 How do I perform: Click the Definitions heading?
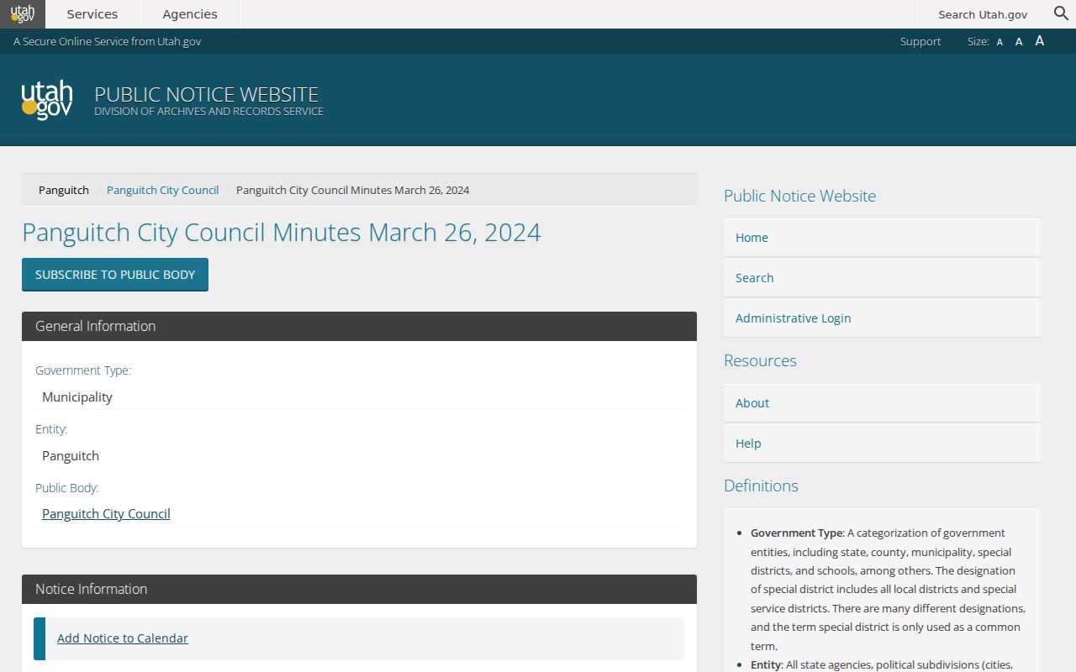pyautogui.click(x=761, y=486)
